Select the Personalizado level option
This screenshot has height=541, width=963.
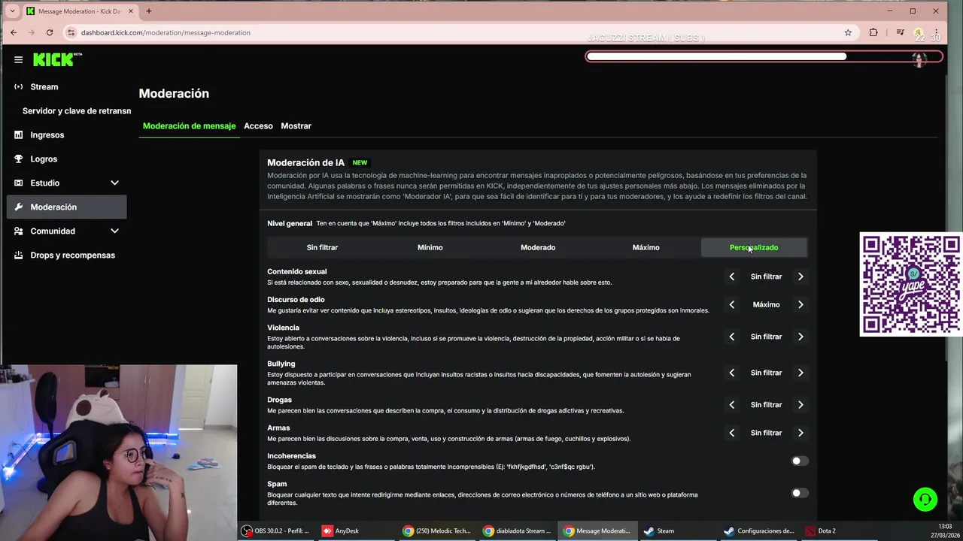point(754,247)
